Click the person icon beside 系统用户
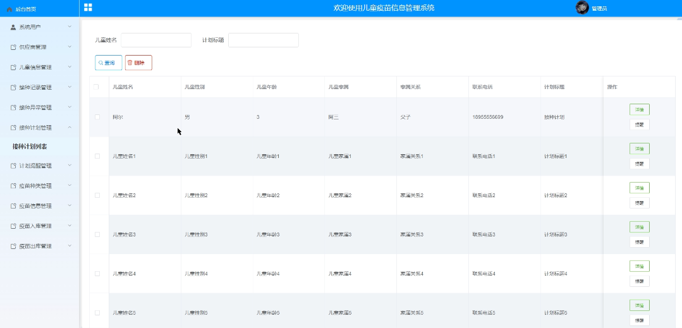Screen dimensions: 682x328 tap(13, 27)
